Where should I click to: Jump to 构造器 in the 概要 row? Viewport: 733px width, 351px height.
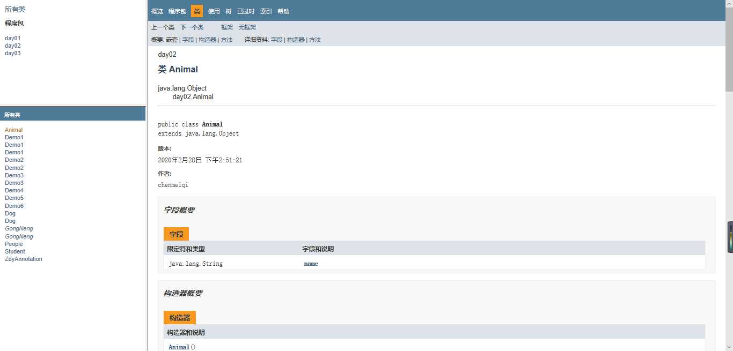[x=207, y=40]
